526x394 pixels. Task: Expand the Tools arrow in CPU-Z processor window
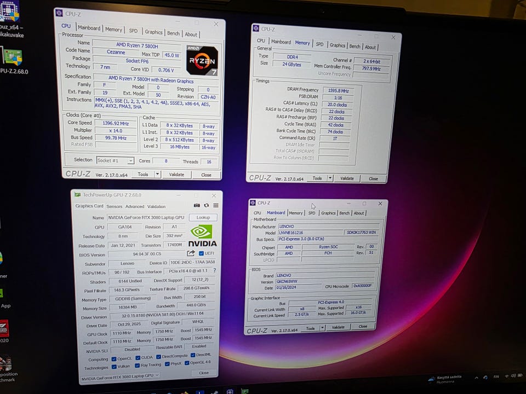pos(157,174)
